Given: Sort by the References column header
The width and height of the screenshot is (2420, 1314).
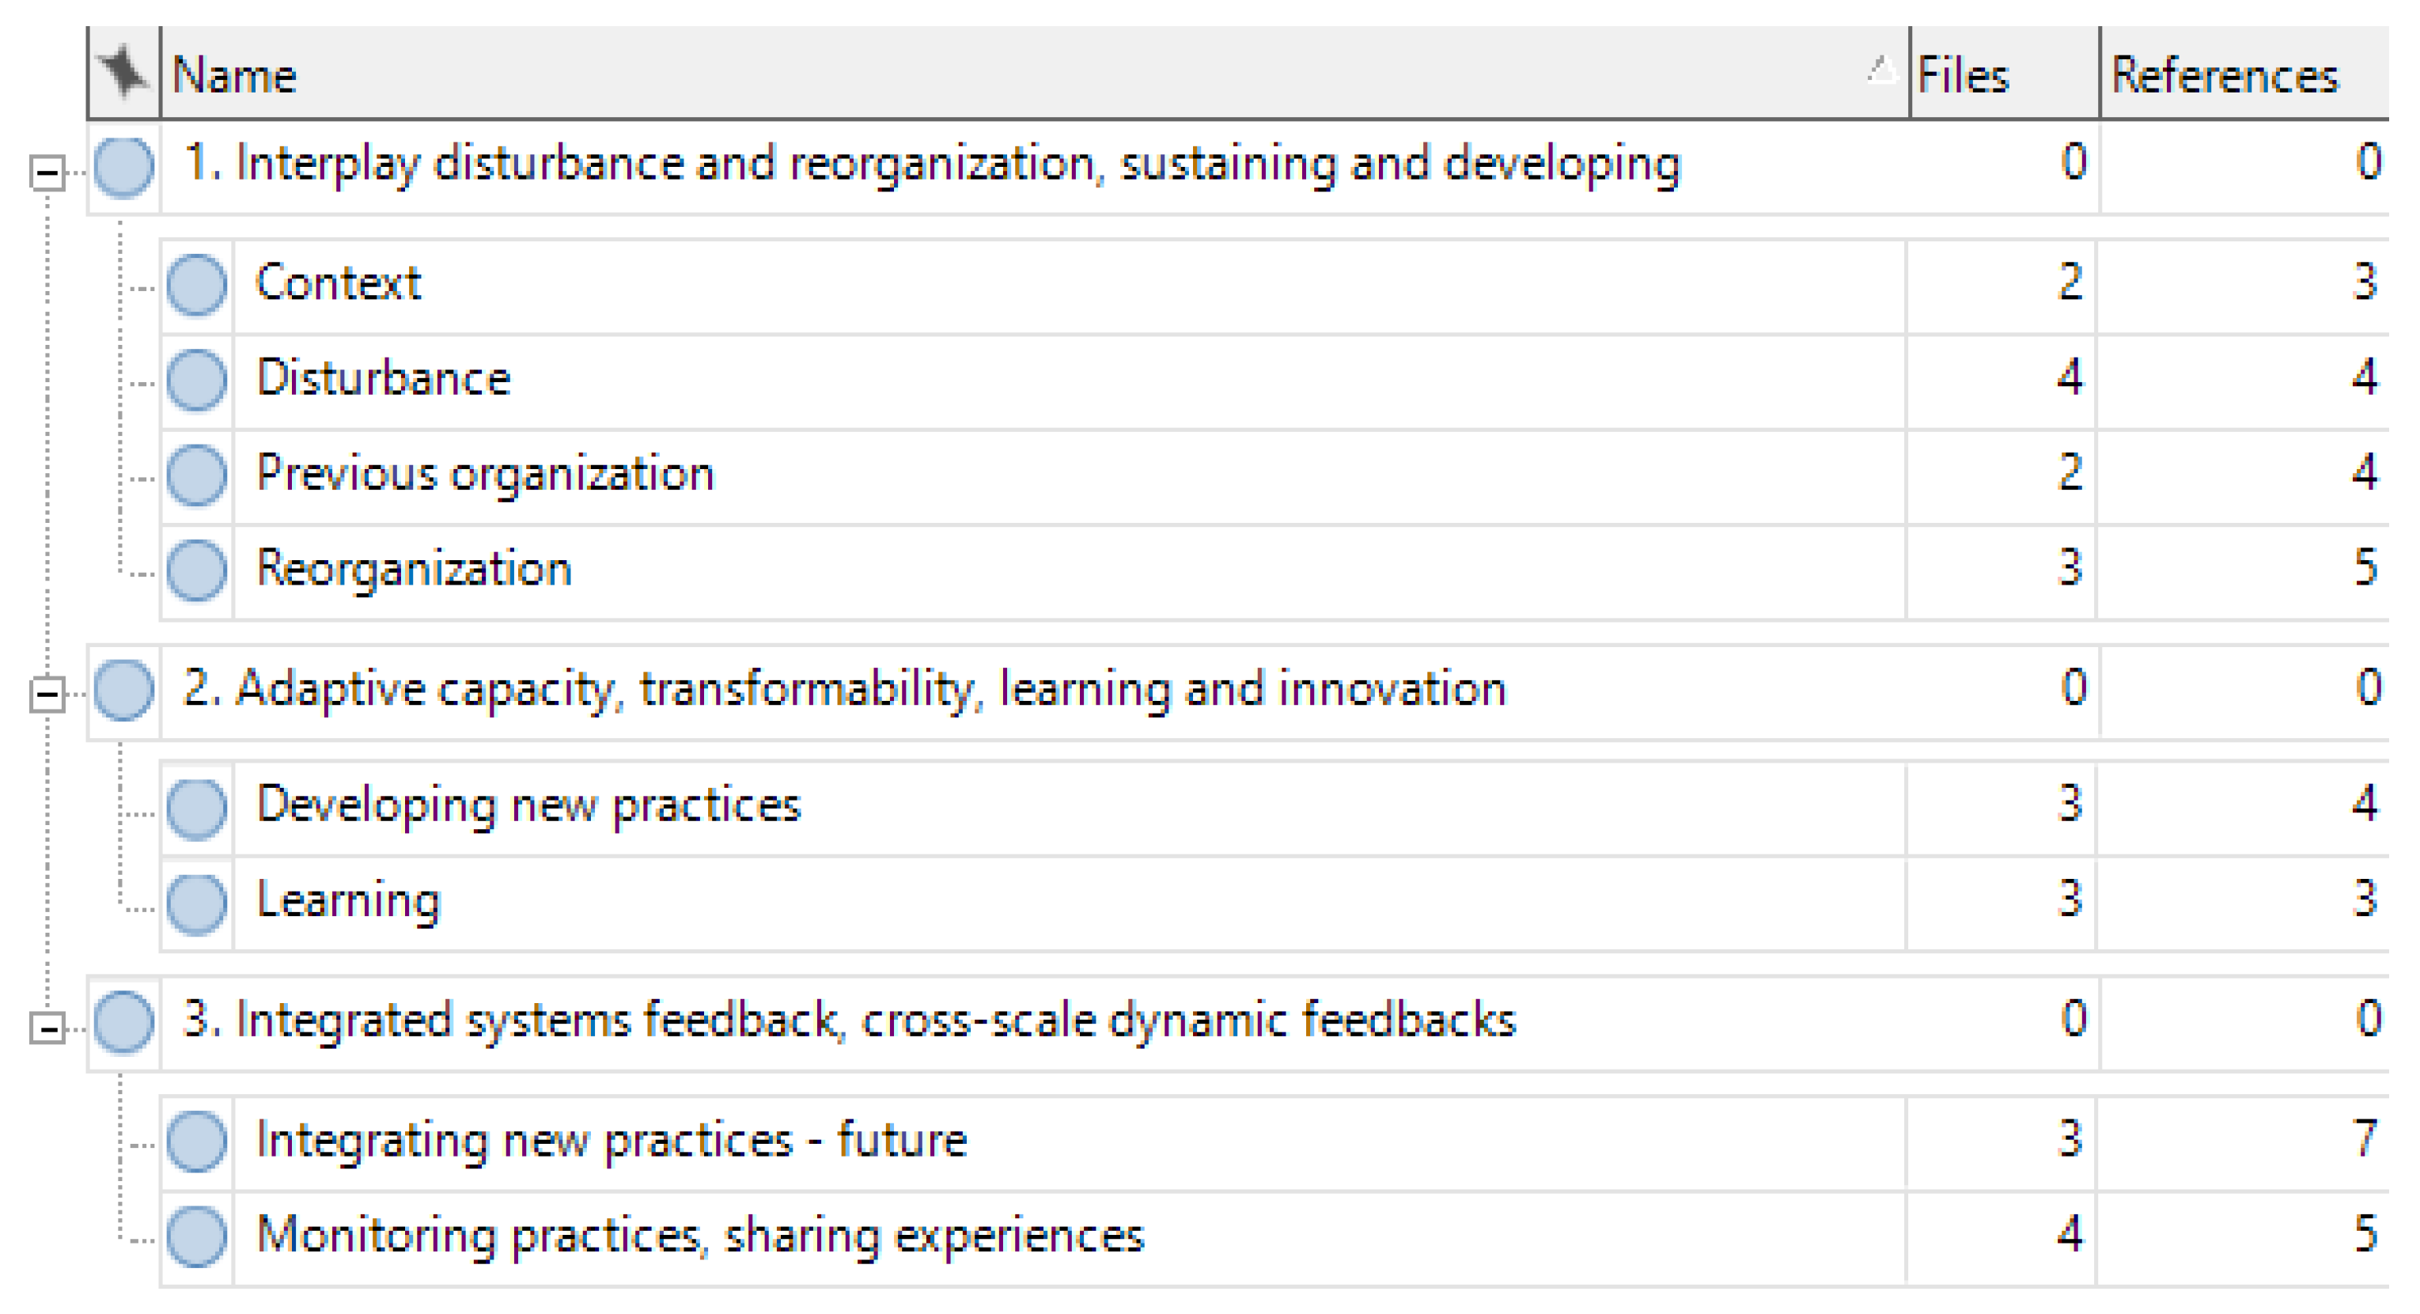Looking at the screenshot, I should point(2225,74).
